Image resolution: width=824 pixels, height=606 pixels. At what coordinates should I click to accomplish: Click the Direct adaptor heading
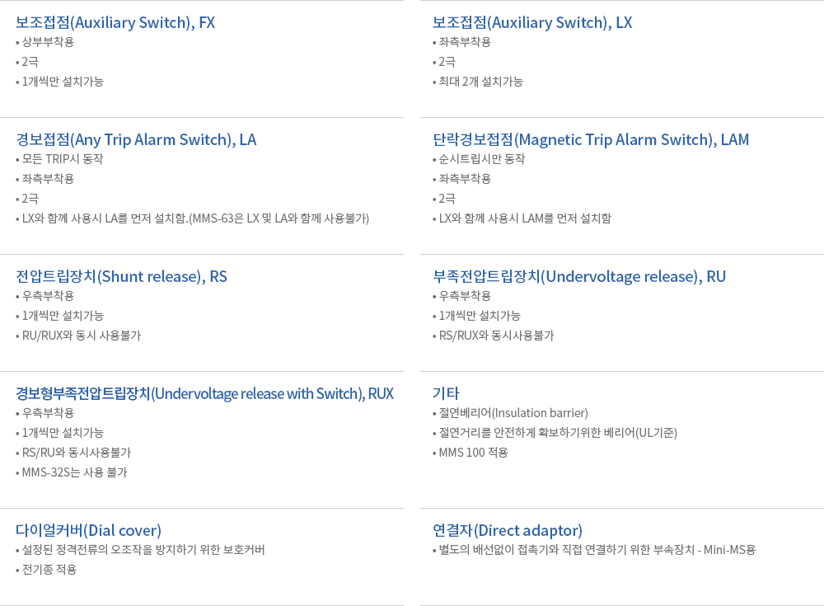point(508,530)
